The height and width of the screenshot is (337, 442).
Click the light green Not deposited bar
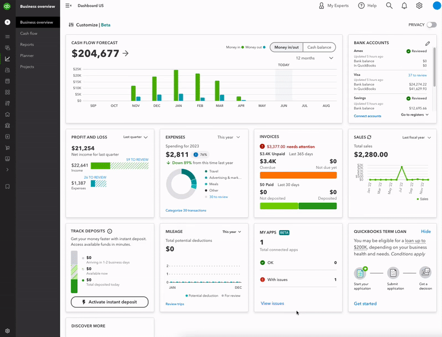pyautogui.click(x=279, y=206)
